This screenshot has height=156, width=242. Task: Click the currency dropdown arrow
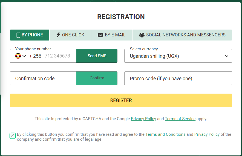[227, 56]
